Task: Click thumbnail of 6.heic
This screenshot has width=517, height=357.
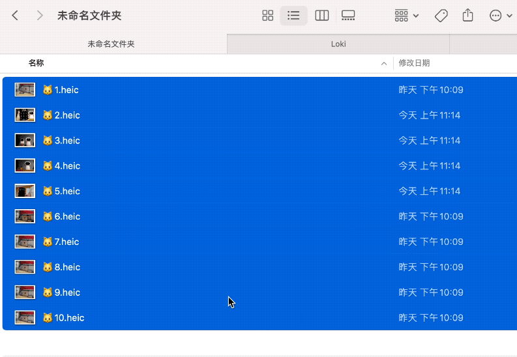Action: [25, 216]
